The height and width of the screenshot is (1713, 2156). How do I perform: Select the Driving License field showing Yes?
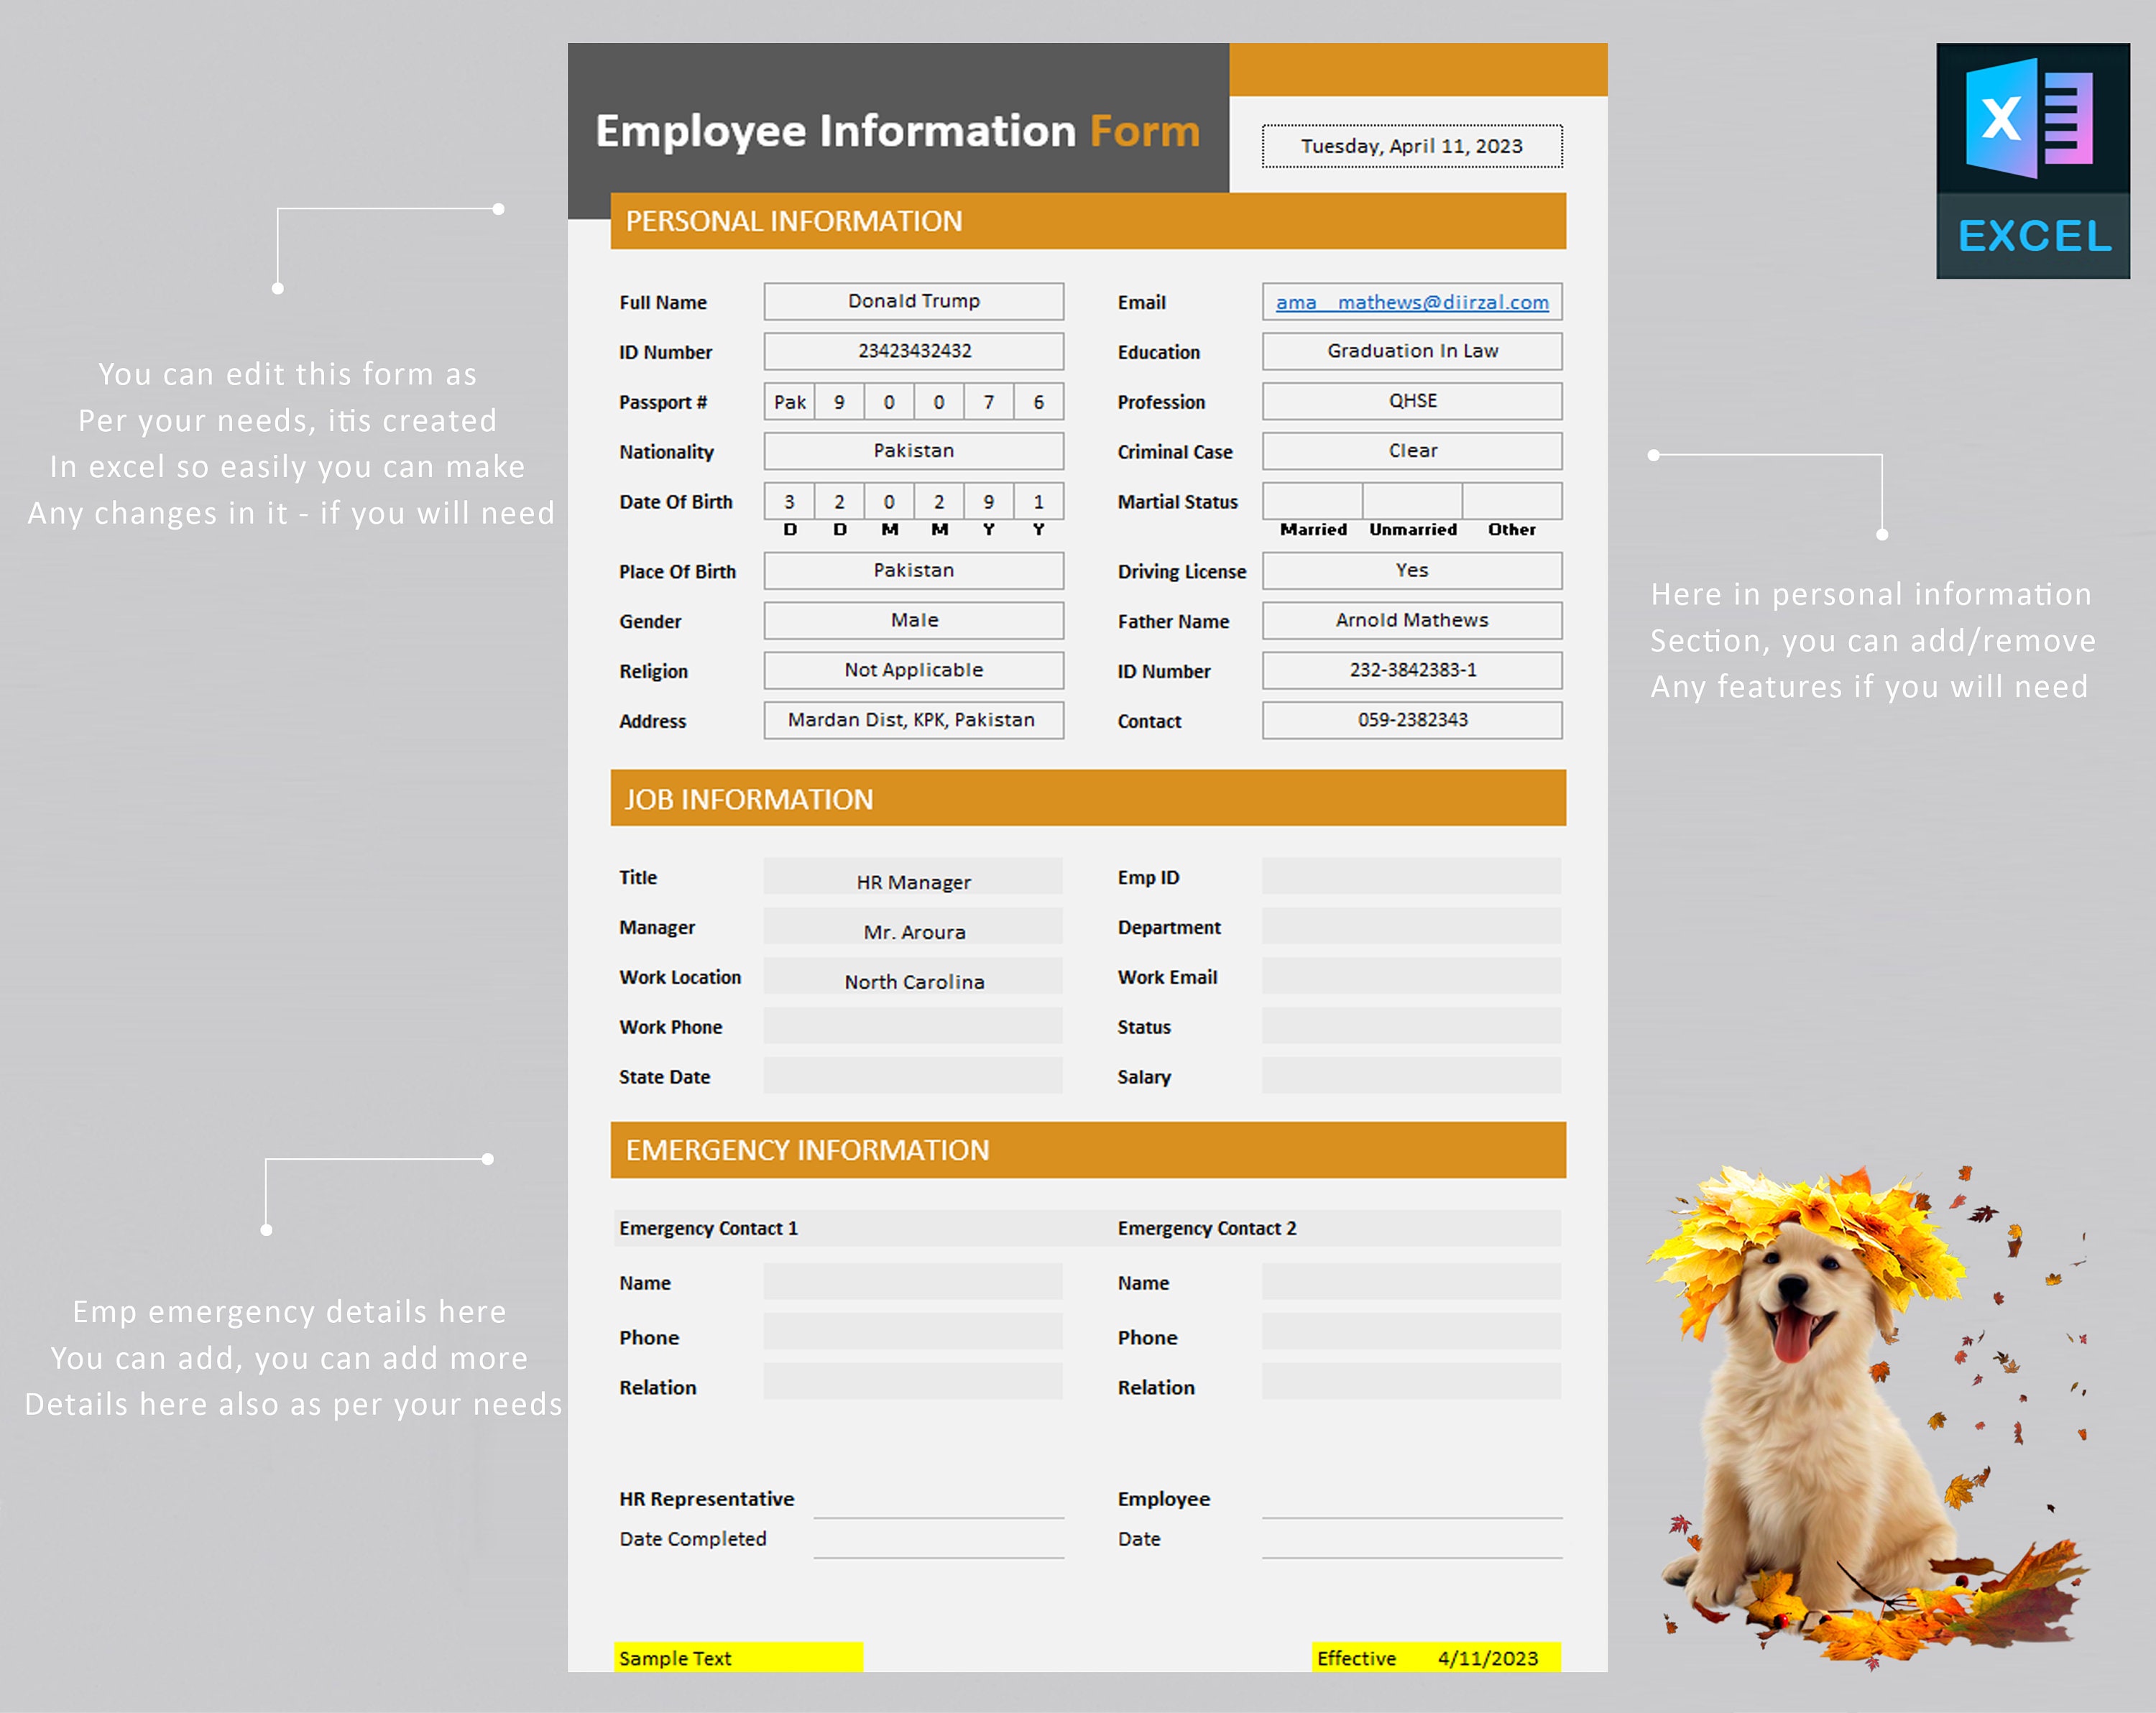[x=1411, y=570]
